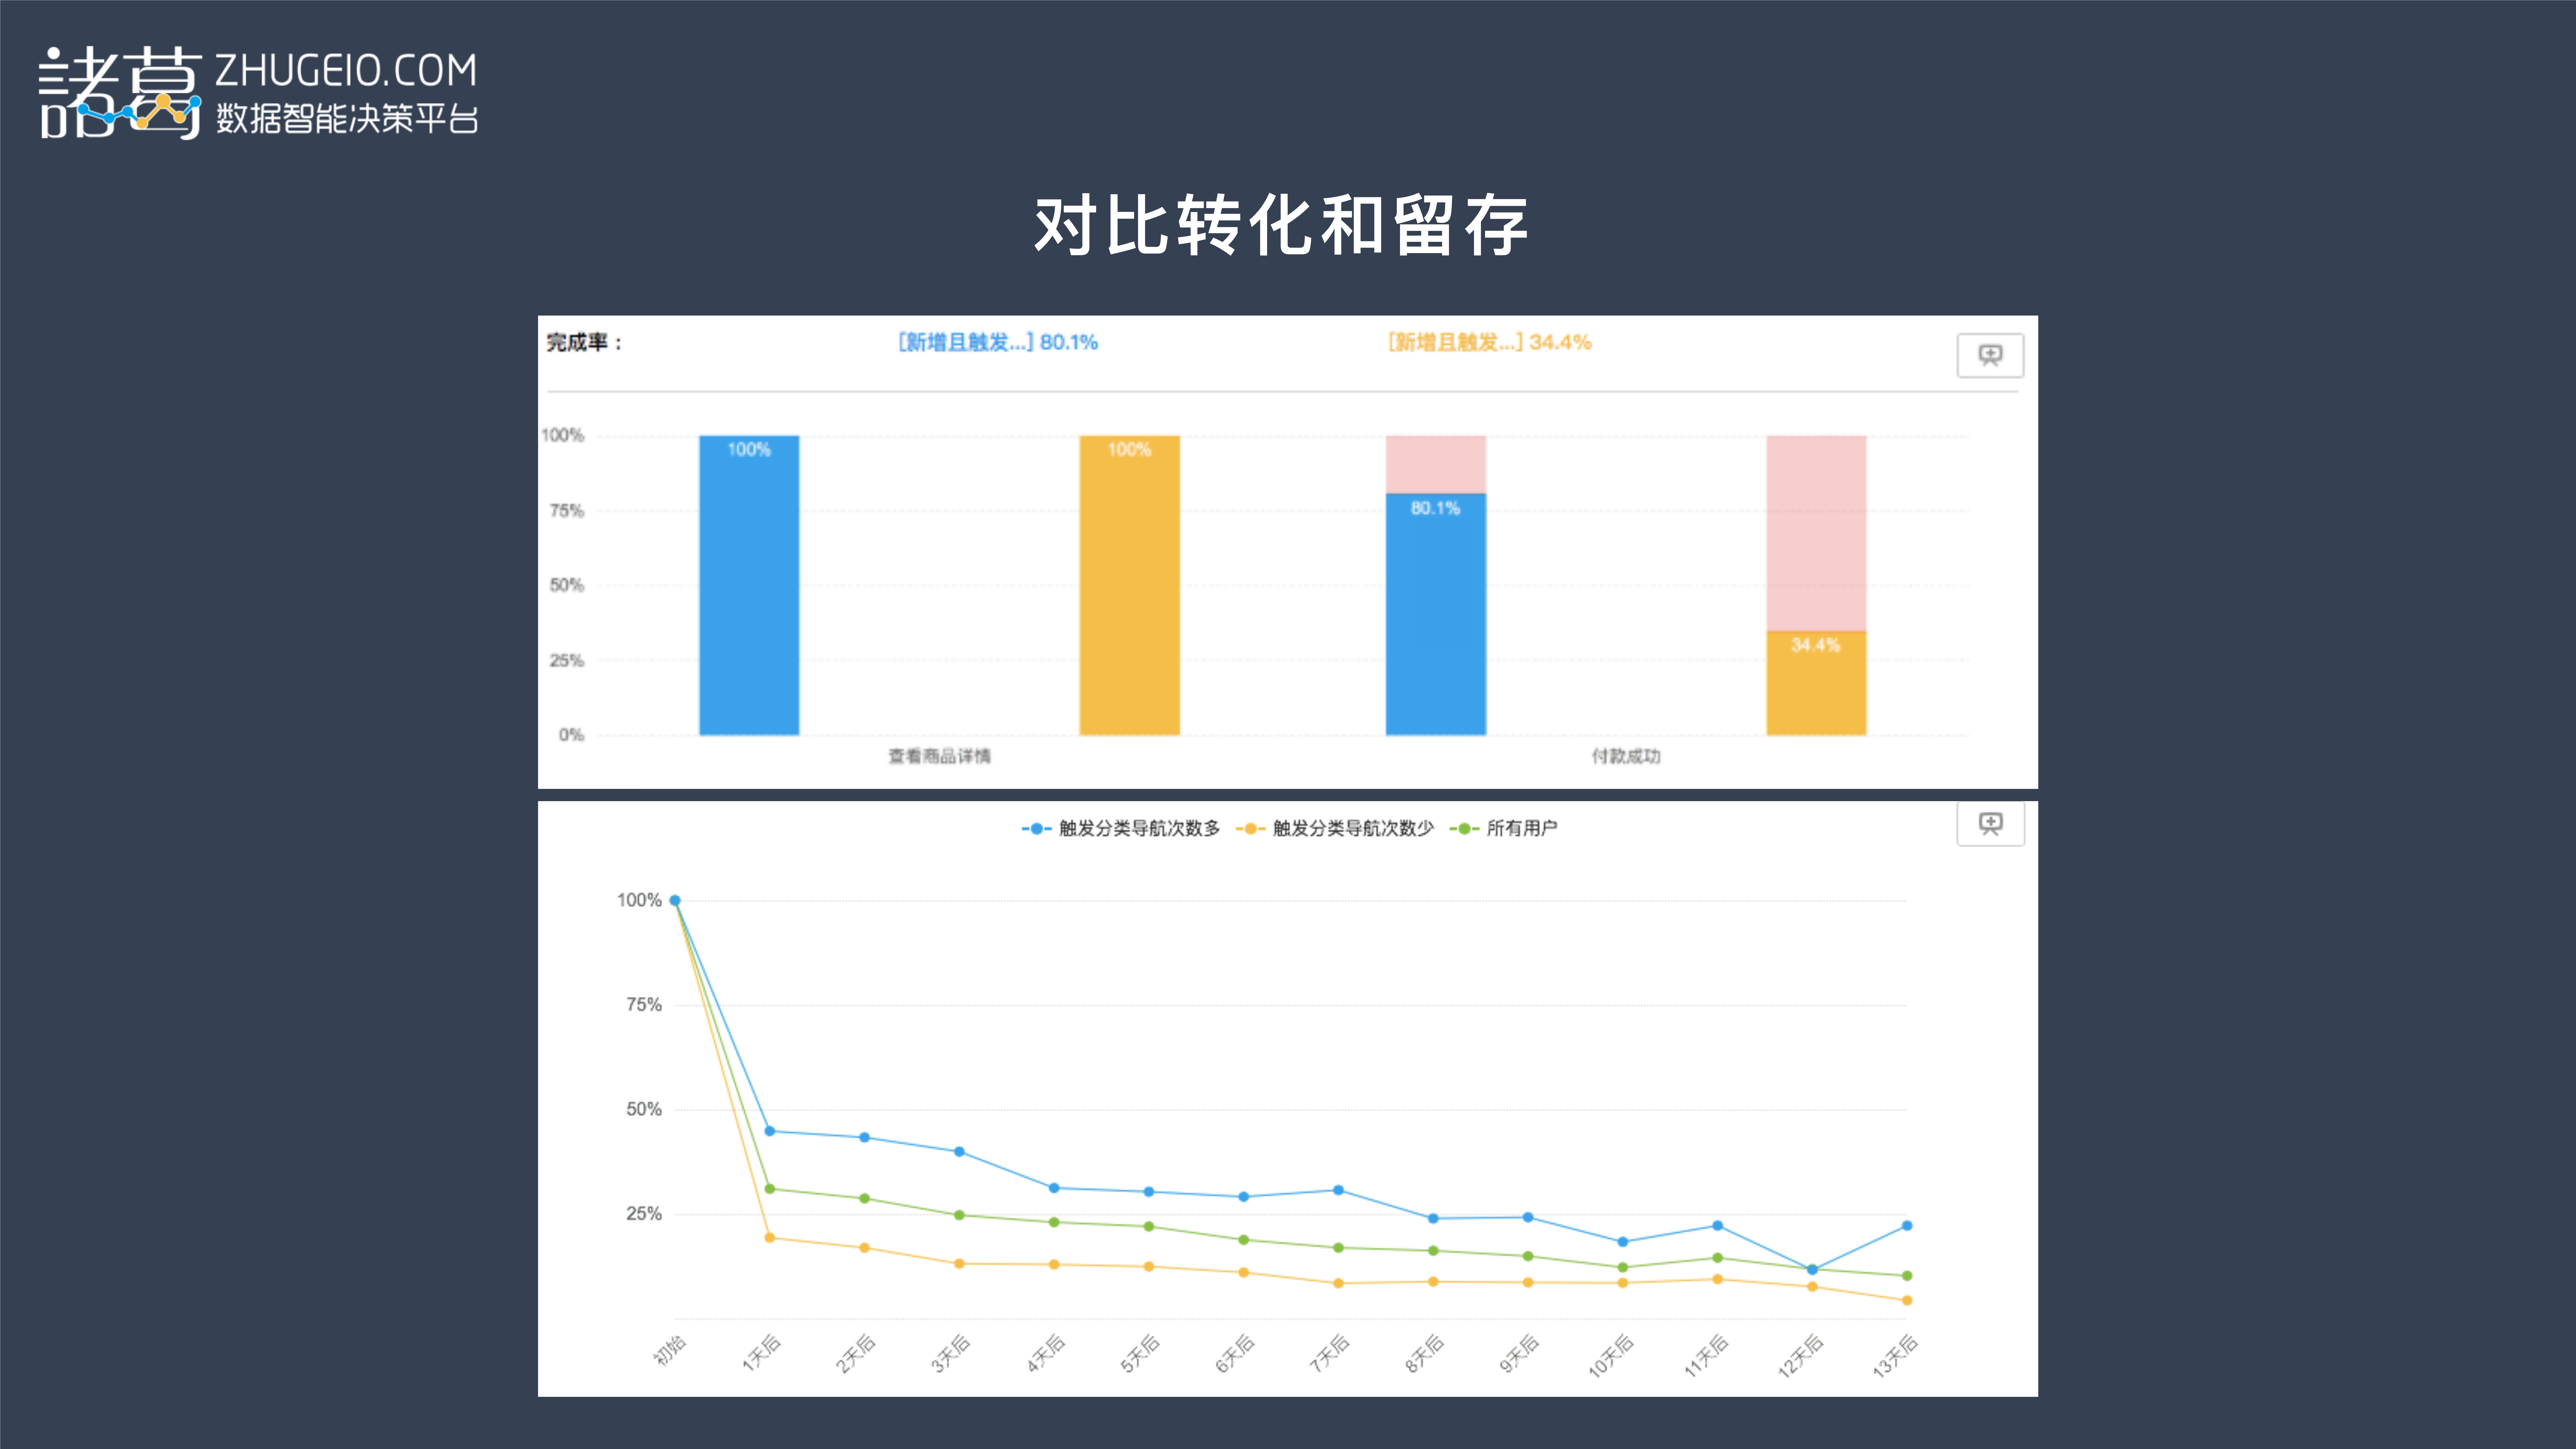The height and width of the screenshot is (1449, 2576).
Task: Click the blue line point at 1天后
Action: pos(770,1131)
